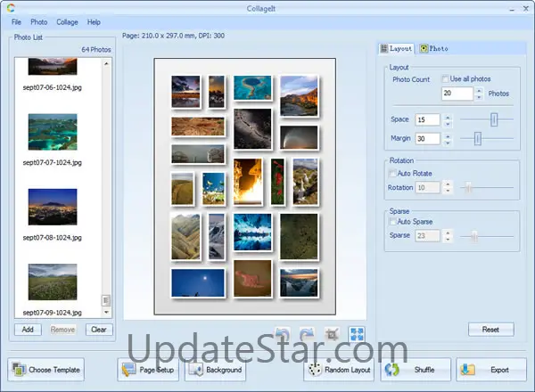The width and height of the screenshot is (535, 392).
Task: Click the blue fit-to-window arrows icon
Action: 356,333
